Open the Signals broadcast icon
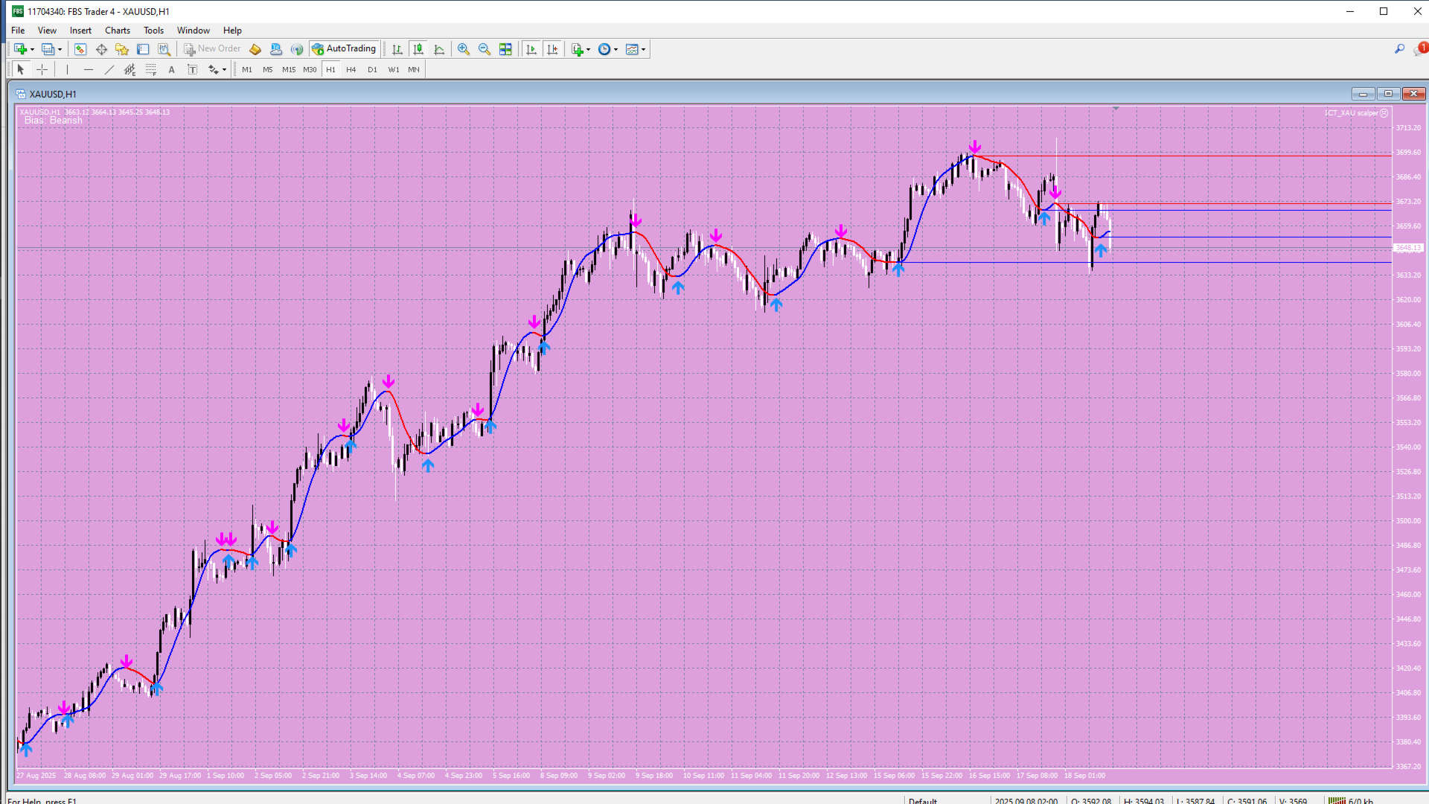This screenshot has width=1429, height=804. tap(297, 49)
